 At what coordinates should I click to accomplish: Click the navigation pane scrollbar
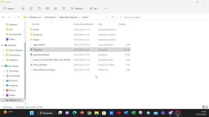point(25,71)
